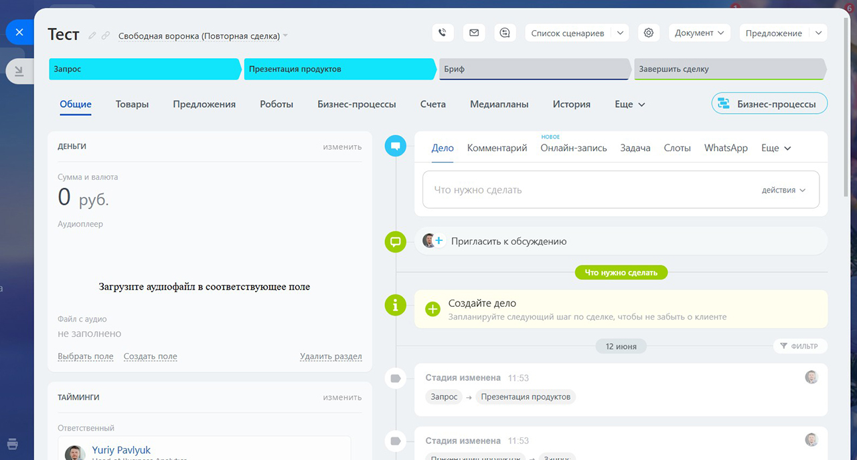The width and height of the screenshot is (857, 460).
Task: Select the Бриф pipeline stage
Action: pyautogui.click(x=534, y=69)
